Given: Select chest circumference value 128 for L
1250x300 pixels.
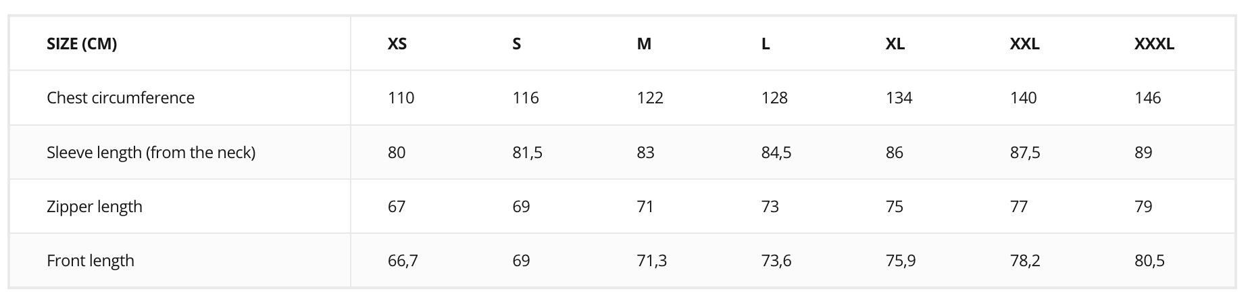Looking at the screenshot, I should point(774,98).
